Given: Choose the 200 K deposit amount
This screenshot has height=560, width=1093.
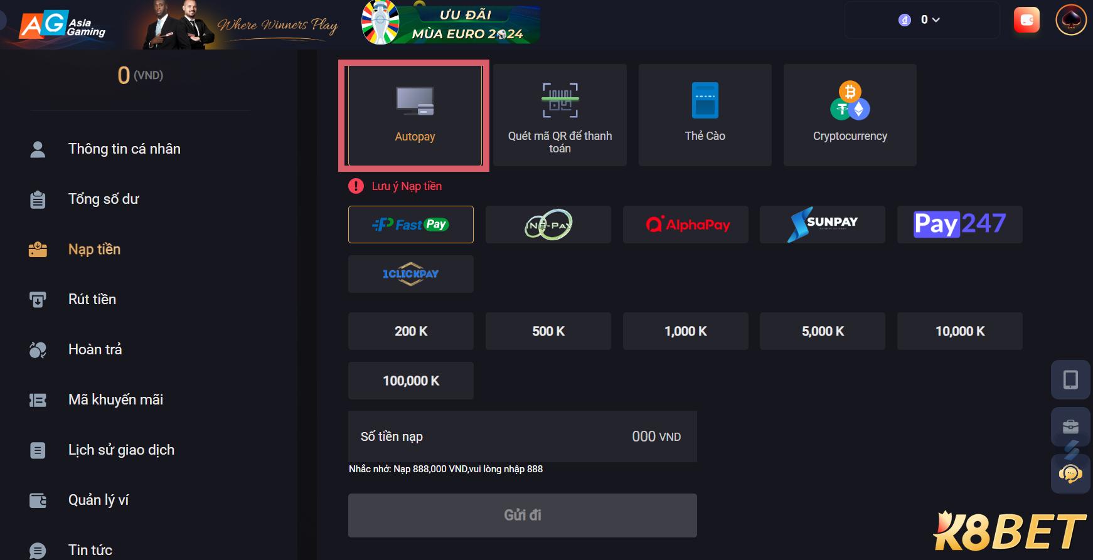Looking at the screenshot, I should click(x=411, y=331).
